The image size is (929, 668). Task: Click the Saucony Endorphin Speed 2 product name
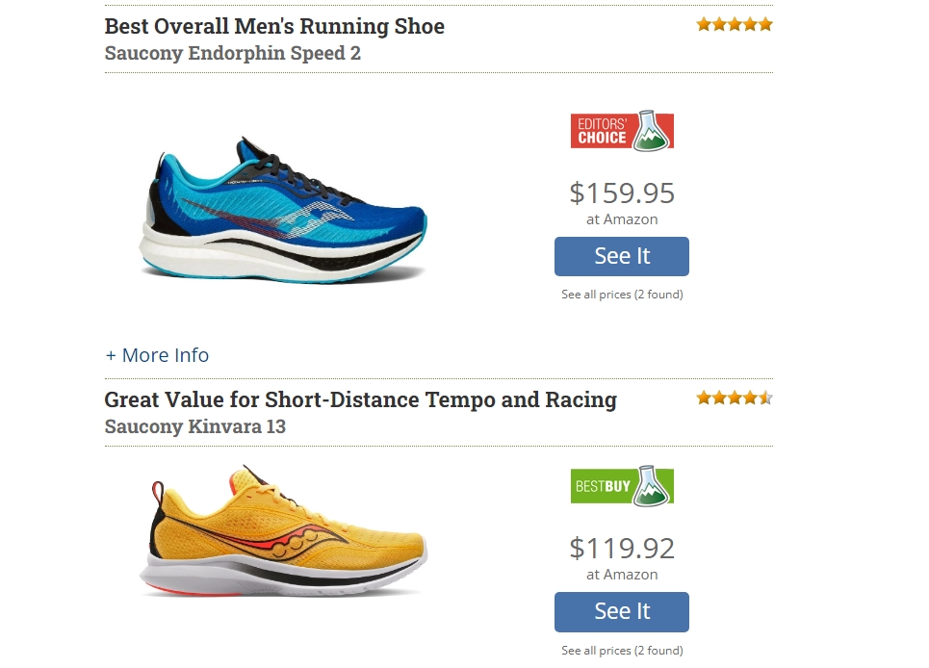[232, 53]
